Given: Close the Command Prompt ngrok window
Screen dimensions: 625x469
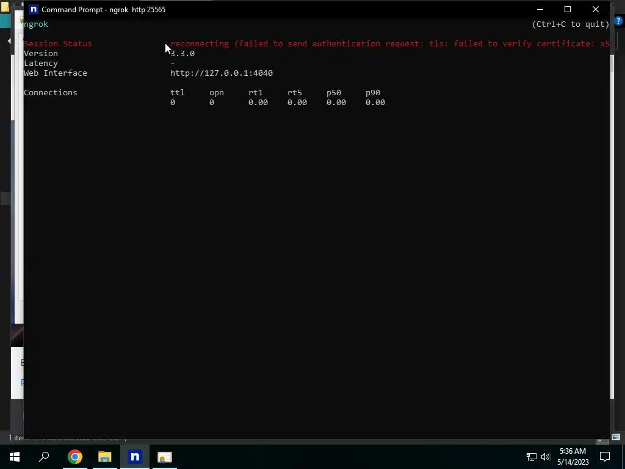Looking at the screenshot, I should click(596, 9).
